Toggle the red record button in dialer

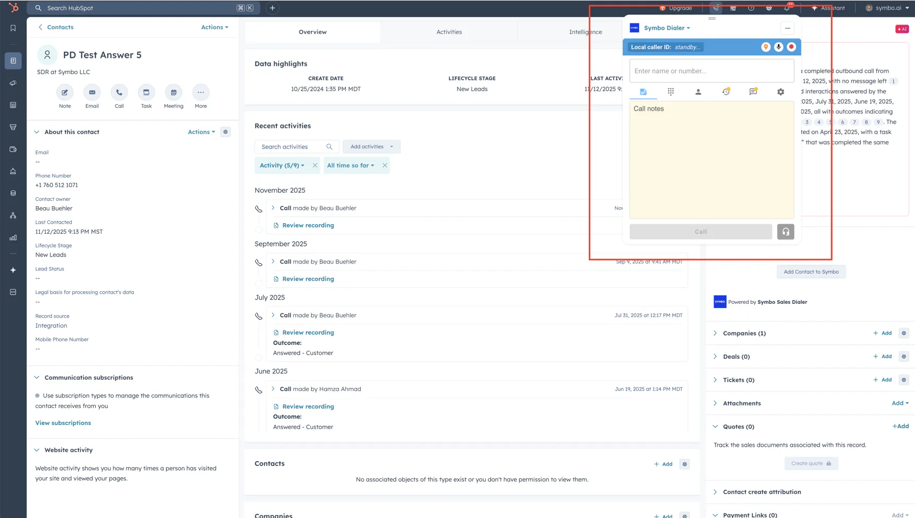coord(791,47)
